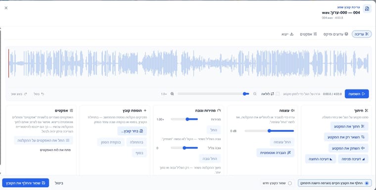
Task: Open the אפקטים tab in top bar
Action: (x=308, y=34)
